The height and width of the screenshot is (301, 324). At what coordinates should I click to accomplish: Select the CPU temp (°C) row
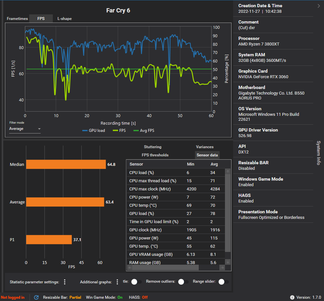point(176,205)
